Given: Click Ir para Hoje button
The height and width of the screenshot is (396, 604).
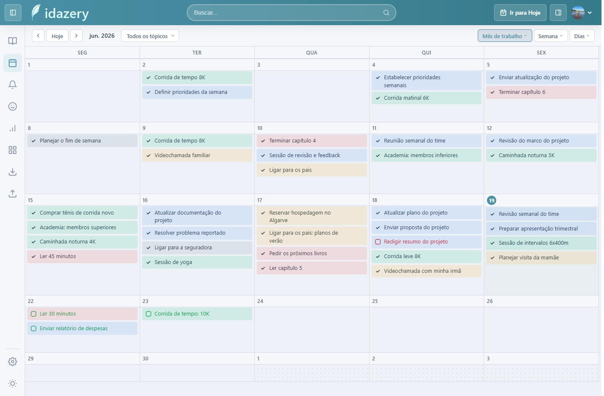Looking at the screenshot, I should coord(521,13).
